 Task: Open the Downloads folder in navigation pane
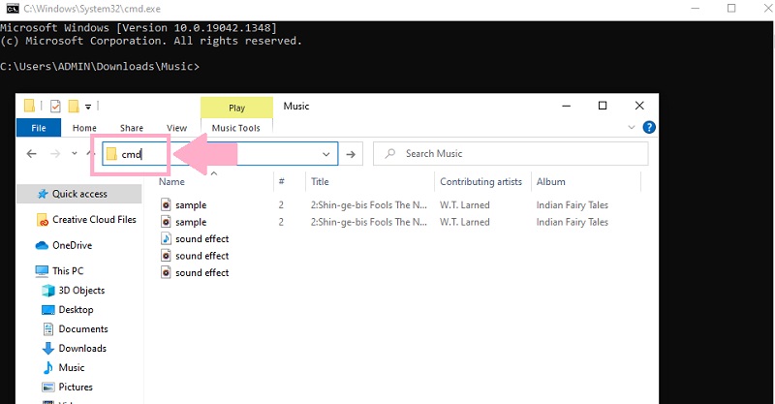[x=81, y=349]
